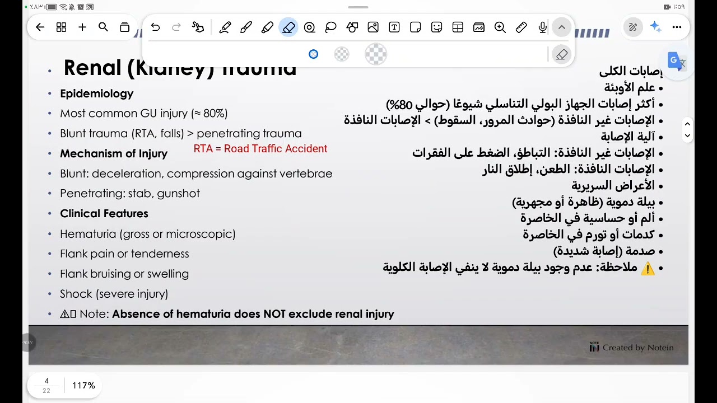Select the text box tool
This screenshot has width=717, height=403.
tap(394, 27)
